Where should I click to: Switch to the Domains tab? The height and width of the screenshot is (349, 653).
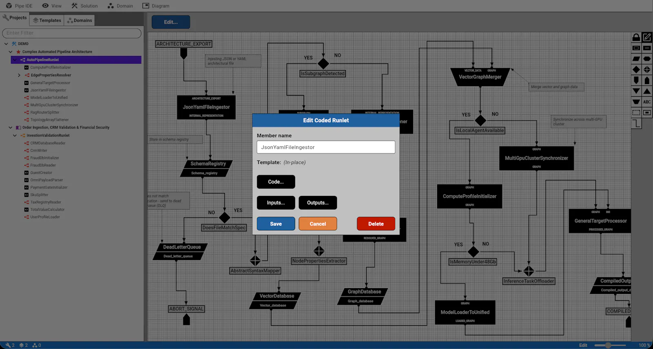point(80,20)
